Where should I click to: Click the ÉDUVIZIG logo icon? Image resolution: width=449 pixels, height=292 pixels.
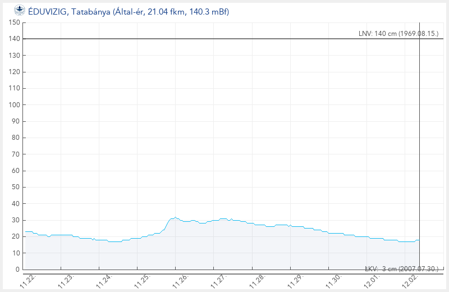[19, 10]
